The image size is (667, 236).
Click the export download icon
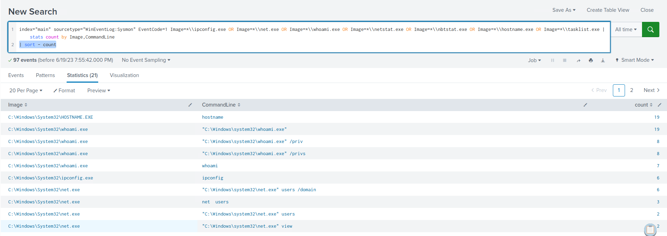[603, 60]
